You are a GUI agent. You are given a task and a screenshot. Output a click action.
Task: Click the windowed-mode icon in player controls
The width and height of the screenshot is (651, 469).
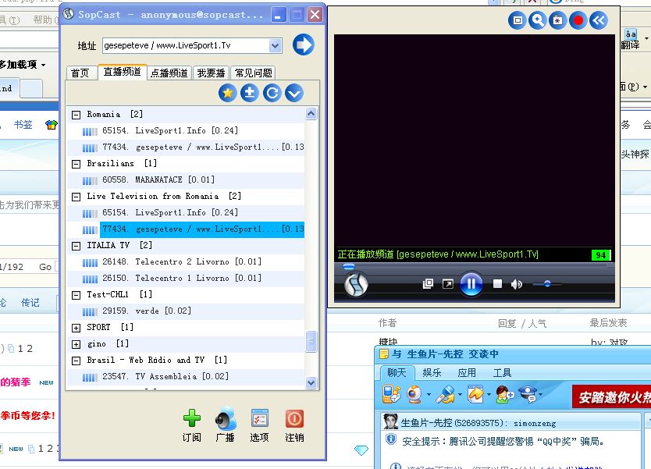coord(428,284)
